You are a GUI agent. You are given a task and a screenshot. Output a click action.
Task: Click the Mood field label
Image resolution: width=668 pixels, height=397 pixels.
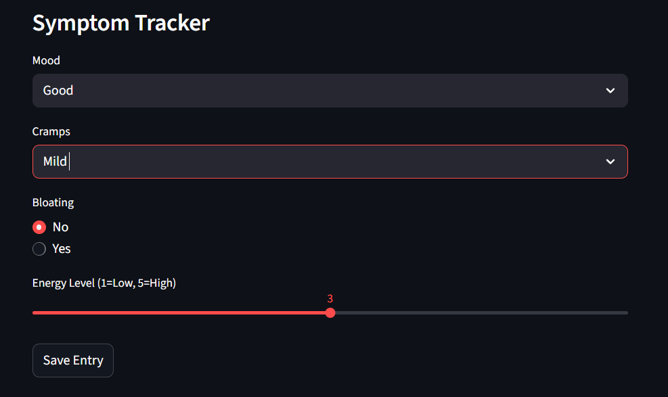click(x=46, y=60)
